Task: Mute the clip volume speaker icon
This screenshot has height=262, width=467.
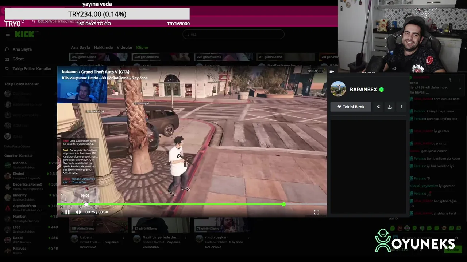Action: 78,212
